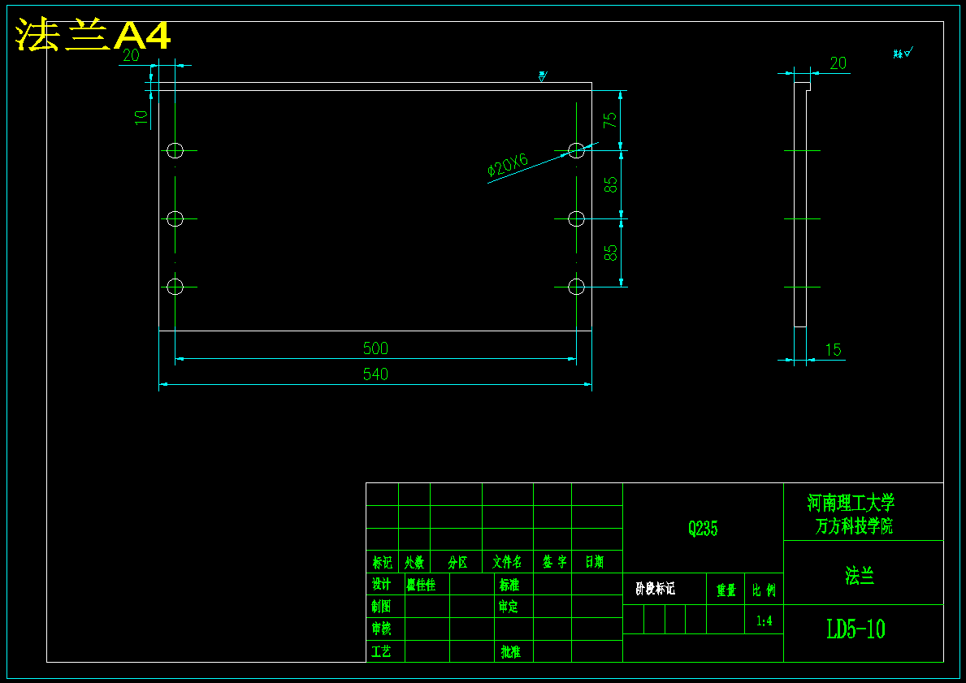Click the 河南理工大学 text

(x=851, y=504)
